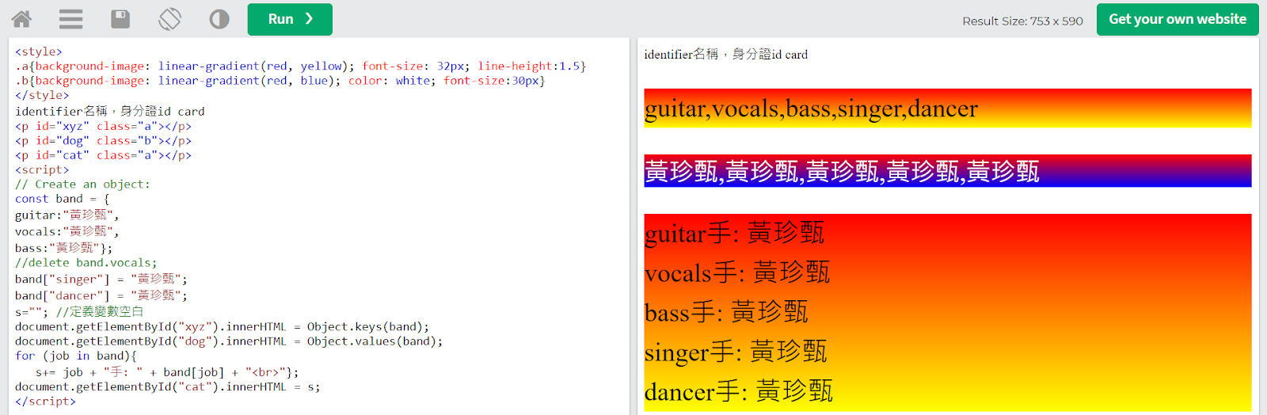Screen dimensions: 1267x415
Task: Click the 'dancer手: 黃珍甄' result line
Action: [x=739, y=391]
